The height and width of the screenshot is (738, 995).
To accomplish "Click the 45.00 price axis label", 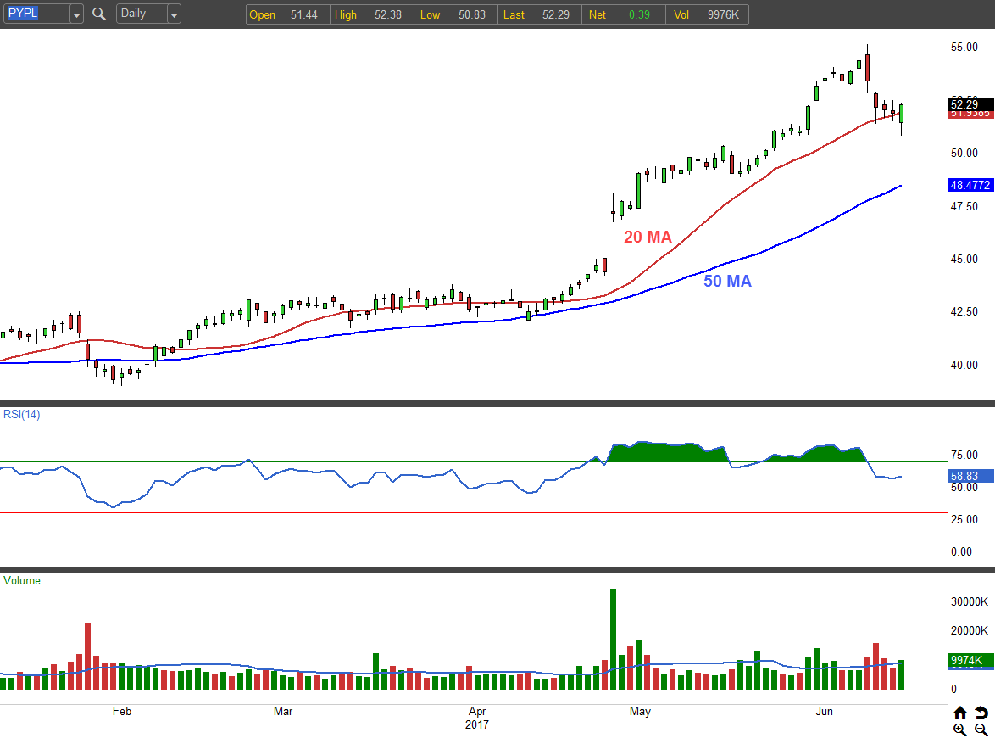I will (x=964, y=259).
